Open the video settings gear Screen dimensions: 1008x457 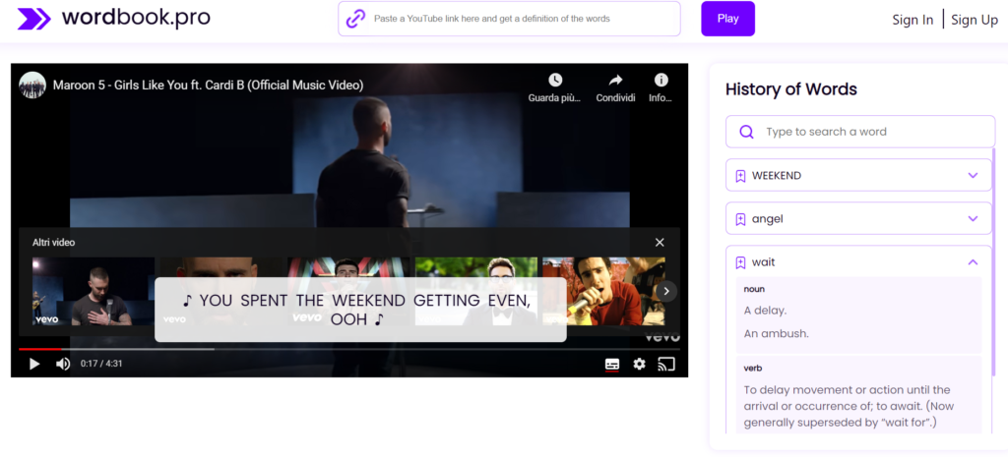639,364
